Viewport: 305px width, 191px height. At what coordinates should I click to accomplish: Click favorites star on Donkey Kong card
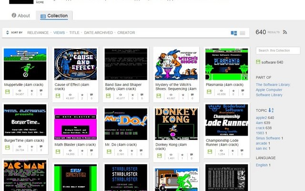[x=182, y=155]
